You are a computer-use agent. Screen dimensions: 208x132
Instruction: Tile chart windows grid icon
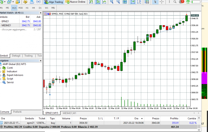[x=125, y=2]
